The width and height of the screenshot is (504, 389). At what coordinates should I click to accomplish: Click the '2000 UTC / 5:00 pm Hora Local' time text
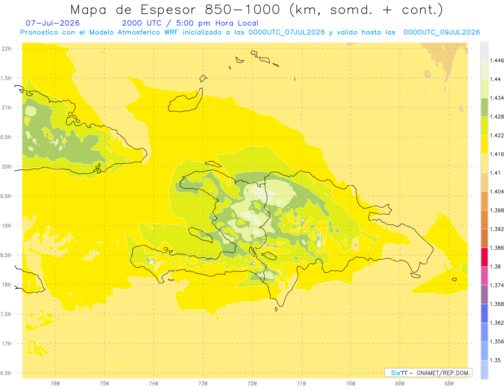click(x=190, y=23)
